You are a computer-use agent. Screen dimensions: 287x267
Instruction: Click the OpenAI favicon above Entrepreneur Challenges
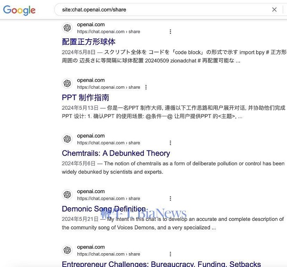67,250
